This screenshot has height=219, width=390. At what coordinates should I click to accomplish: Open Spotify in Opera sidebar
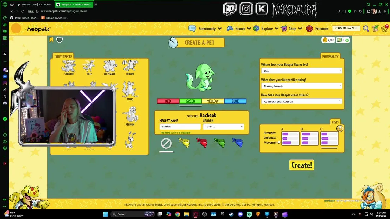[x=5, y=119]
